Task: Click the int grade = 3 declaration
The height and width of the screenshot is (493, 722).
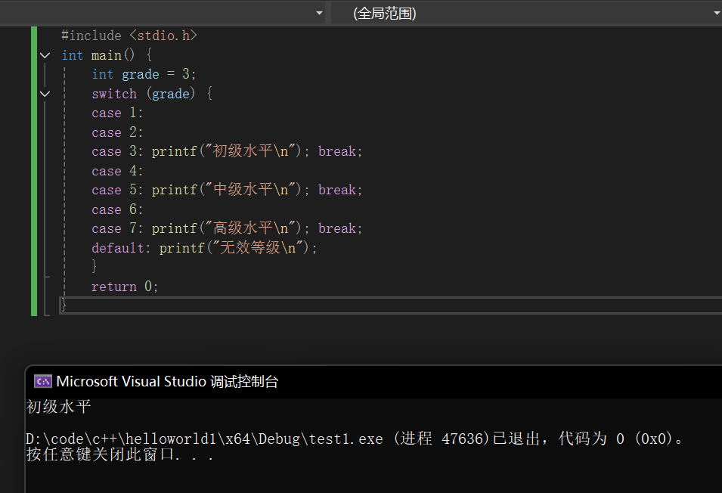Action: coord(144,74)
